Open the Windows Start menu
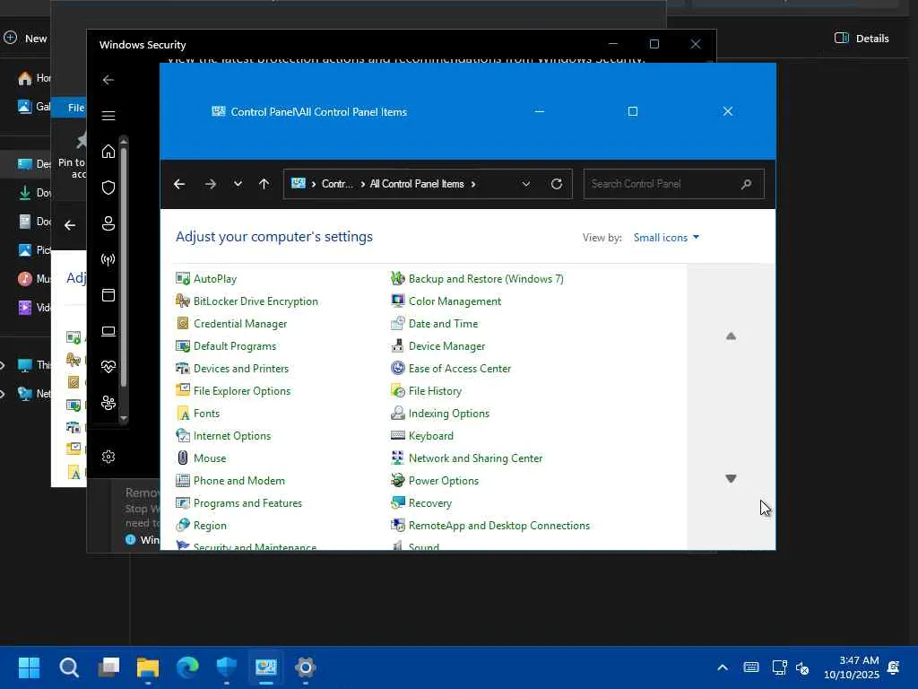Screen dimensions: 918x689 [x=29, y=667]
